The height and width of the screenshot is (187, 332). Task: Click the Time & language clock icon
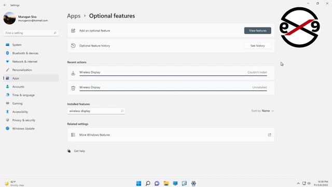point(7,95)
